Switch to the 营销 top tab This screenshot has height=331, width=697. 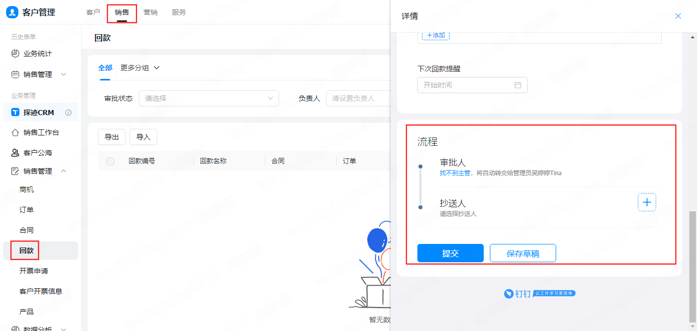(151, 12)
